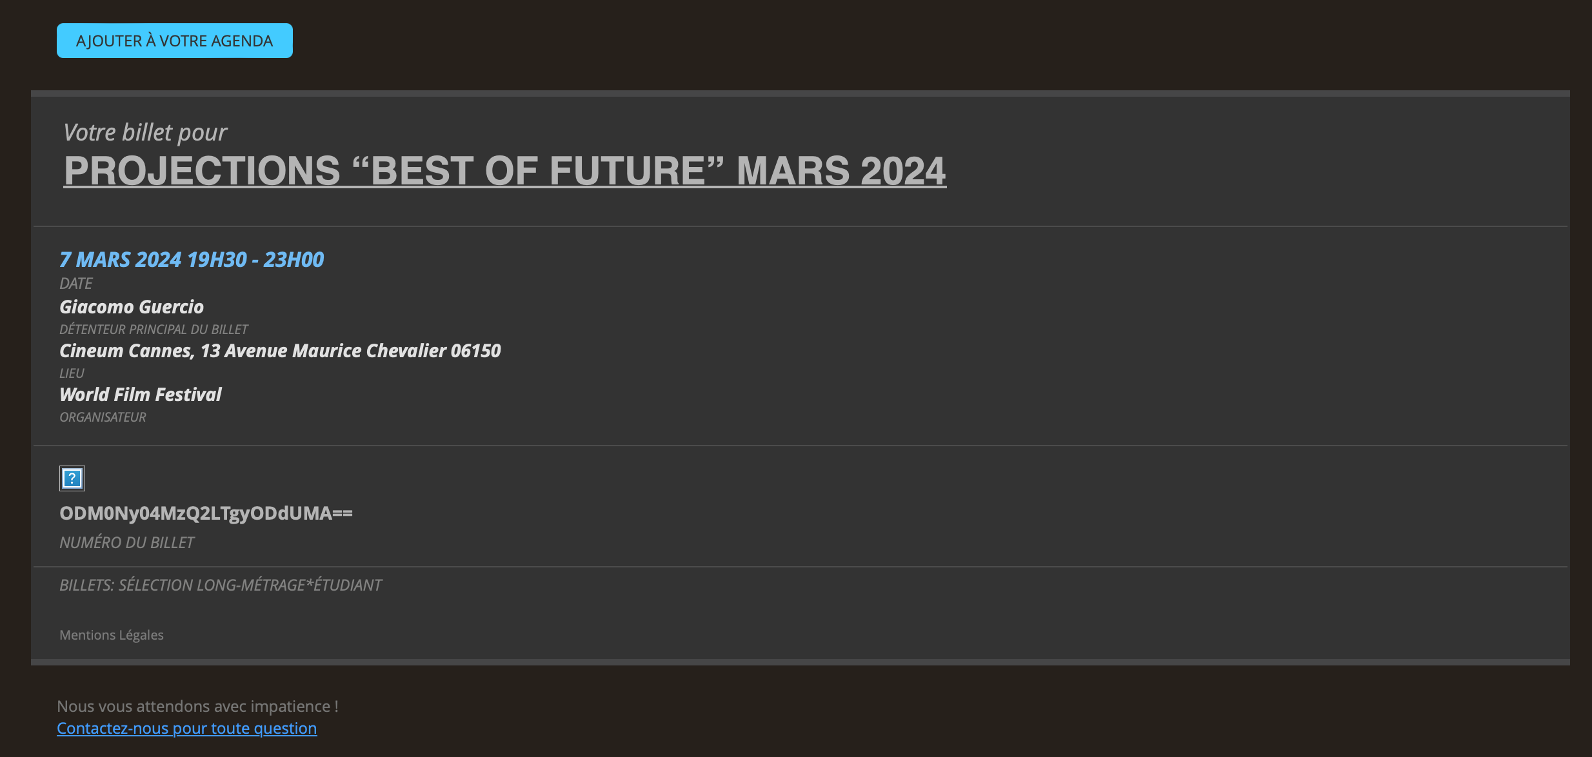Click Nous vous attendons avec impatience text
1592x757 pixels.
click(x=198, y=706)
